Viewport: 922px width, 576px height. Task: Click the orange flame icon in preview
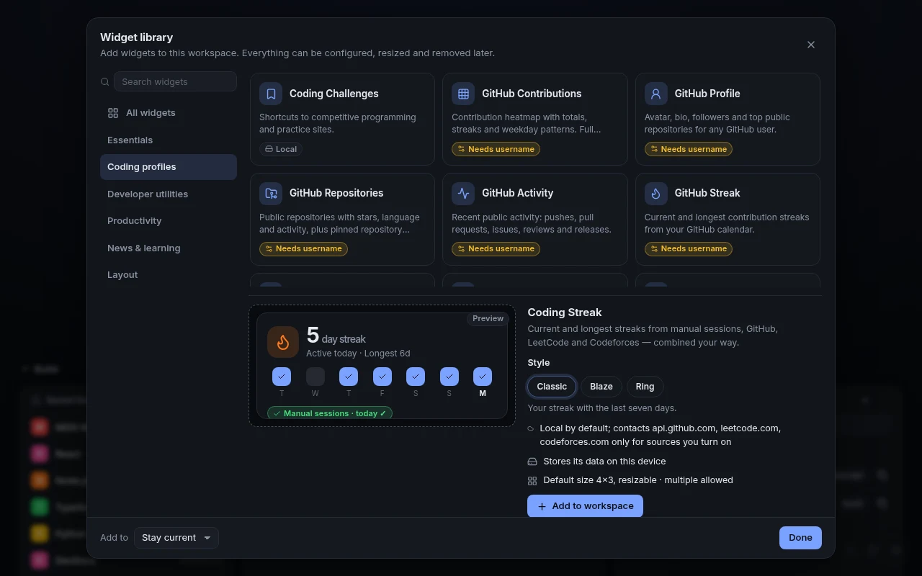point(283,342)
